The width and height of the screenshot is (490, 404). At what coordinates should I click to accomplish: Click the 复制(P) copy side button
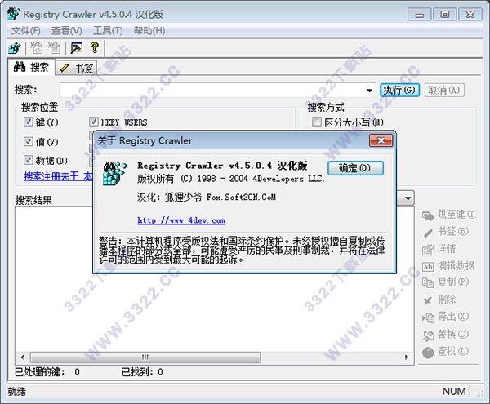point(446,282)
